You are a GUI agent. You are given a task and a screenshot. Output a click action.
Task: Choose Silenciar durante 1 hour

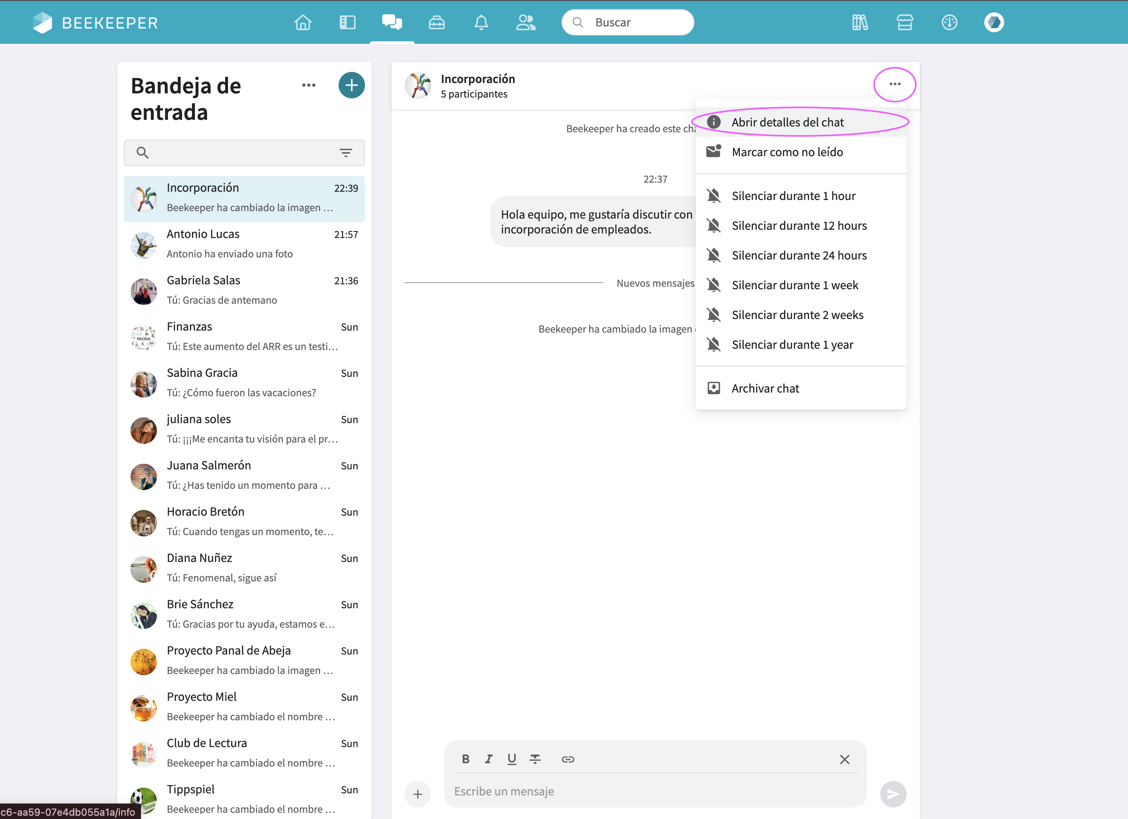point(801,196)
